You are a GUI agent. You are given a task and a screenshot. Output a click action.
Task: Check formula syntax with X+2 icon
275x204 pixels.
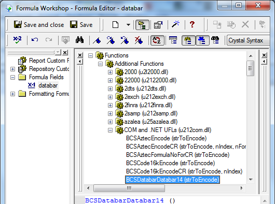(x=17, y=40)
